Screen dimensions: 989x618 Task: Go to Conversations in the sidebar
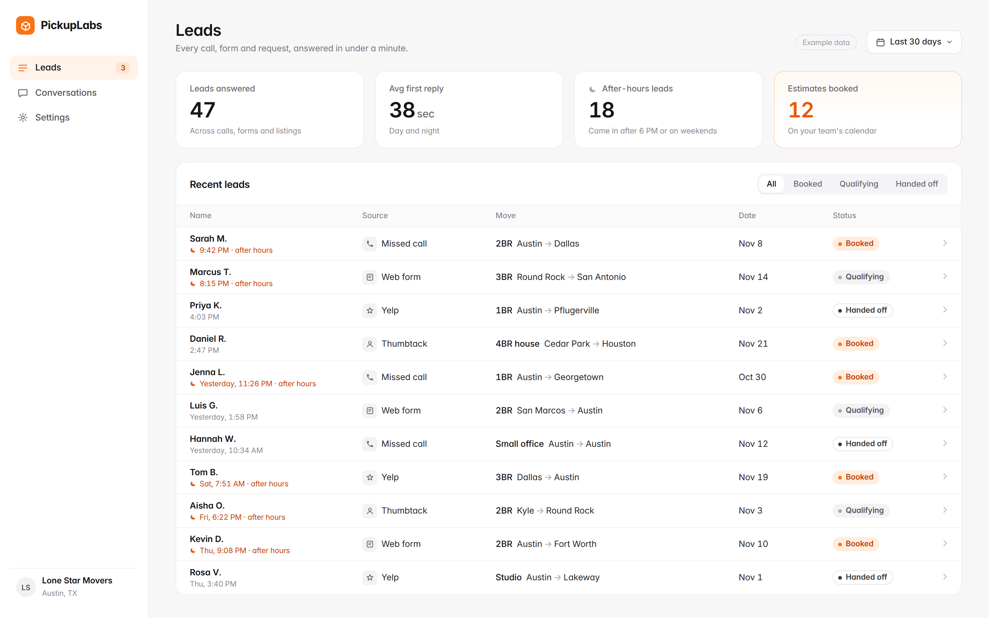[74, 93]
